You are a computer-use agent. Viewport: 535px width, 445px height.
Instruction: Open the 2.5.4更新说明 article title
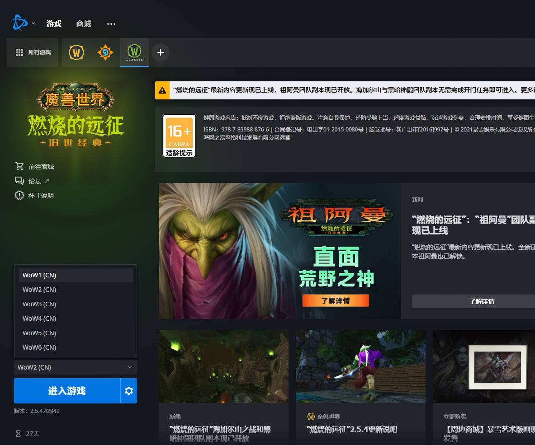[352, 429]
